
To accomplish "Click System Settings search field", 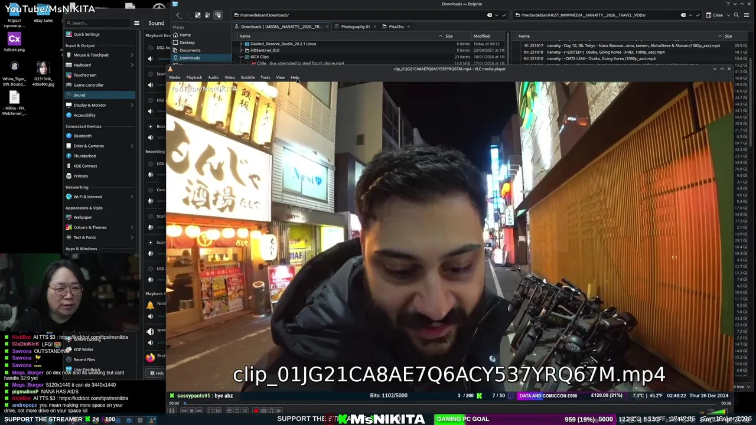I will (97, 23).
